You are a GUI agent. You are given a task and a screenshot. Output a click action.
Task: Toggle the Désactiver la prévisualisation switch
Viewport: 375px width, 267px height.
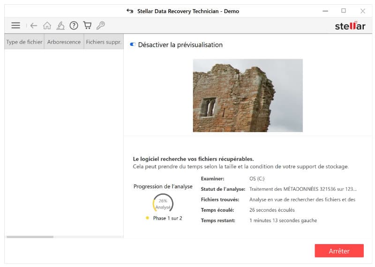[x=133, y=45]
